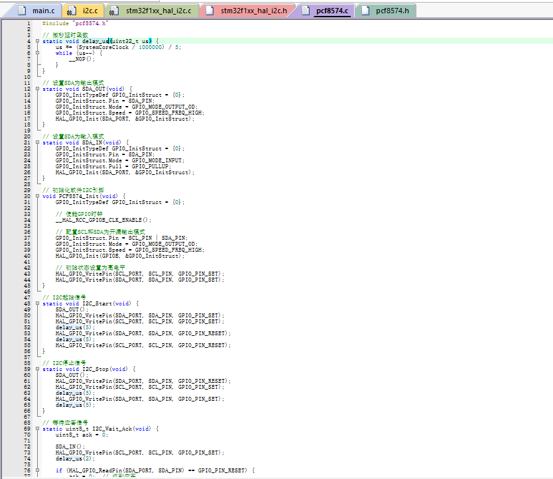Collapse the PCF8574_Init function
Screen dimensions: 553x479
(x=37, y=196)
